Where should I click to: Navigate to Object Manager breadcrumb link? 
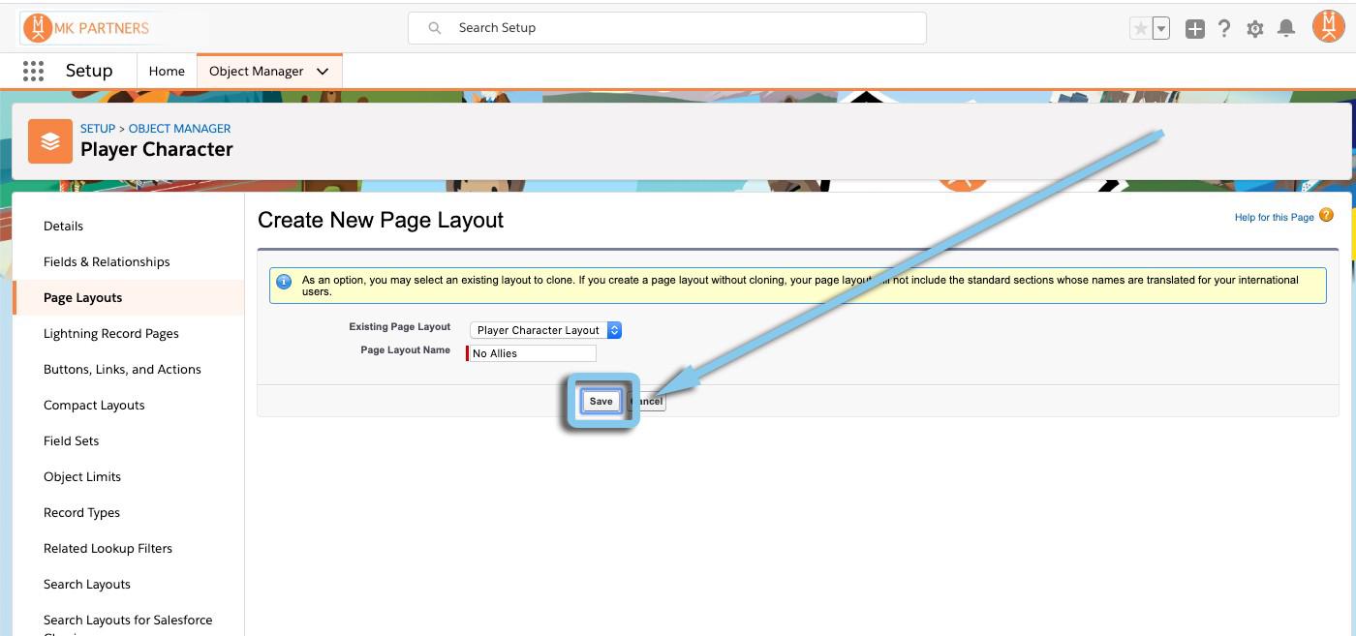pyautogui.click(x=179, y=128)
